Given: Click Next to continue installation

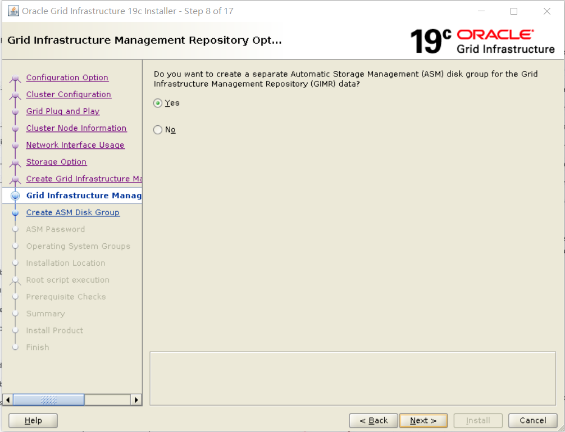Looking at the screenshot, I should 423,420.
